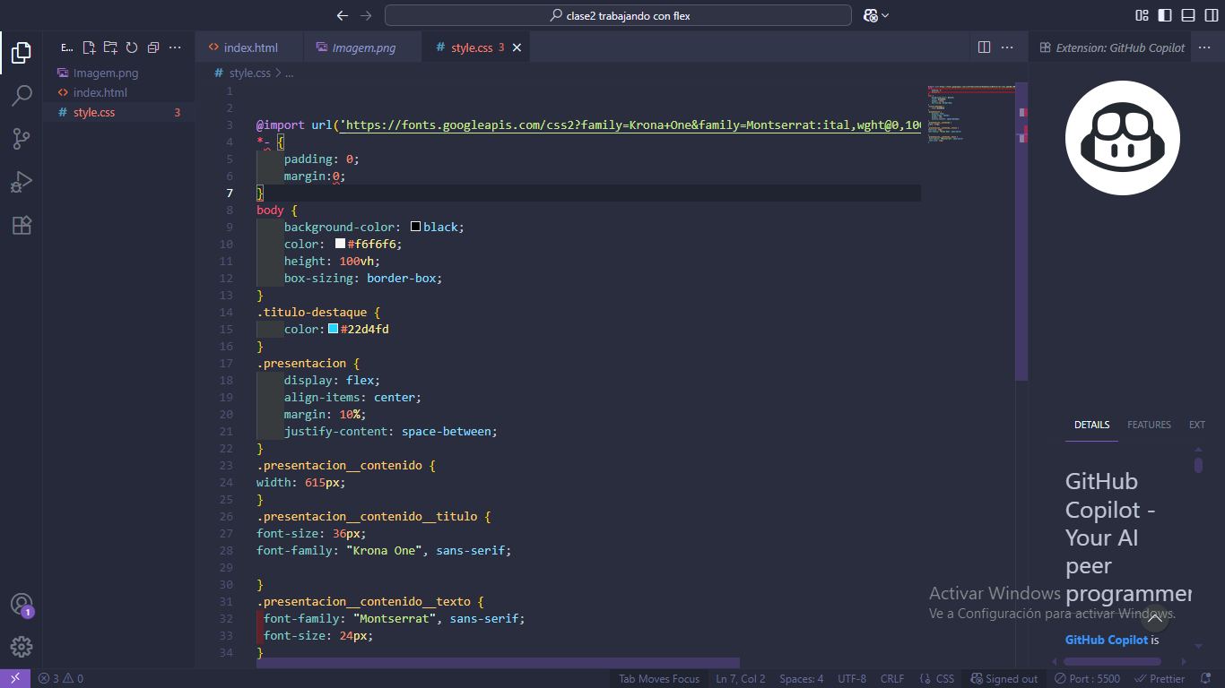Click the Live Server Port 5500 item
This screenshot has height=688, width=1225.
[1087, 678]
